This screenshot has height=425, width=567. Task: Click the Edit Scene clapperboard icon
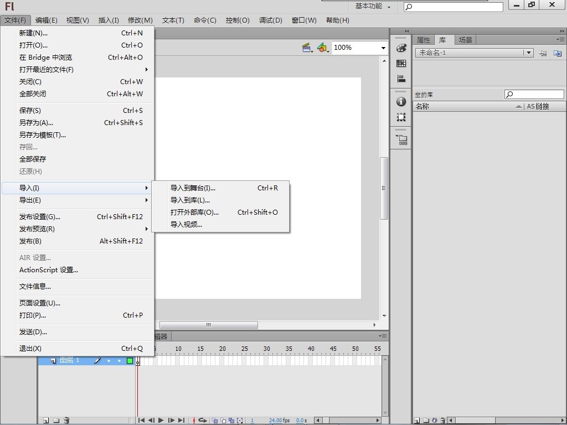tap(307, 48)
